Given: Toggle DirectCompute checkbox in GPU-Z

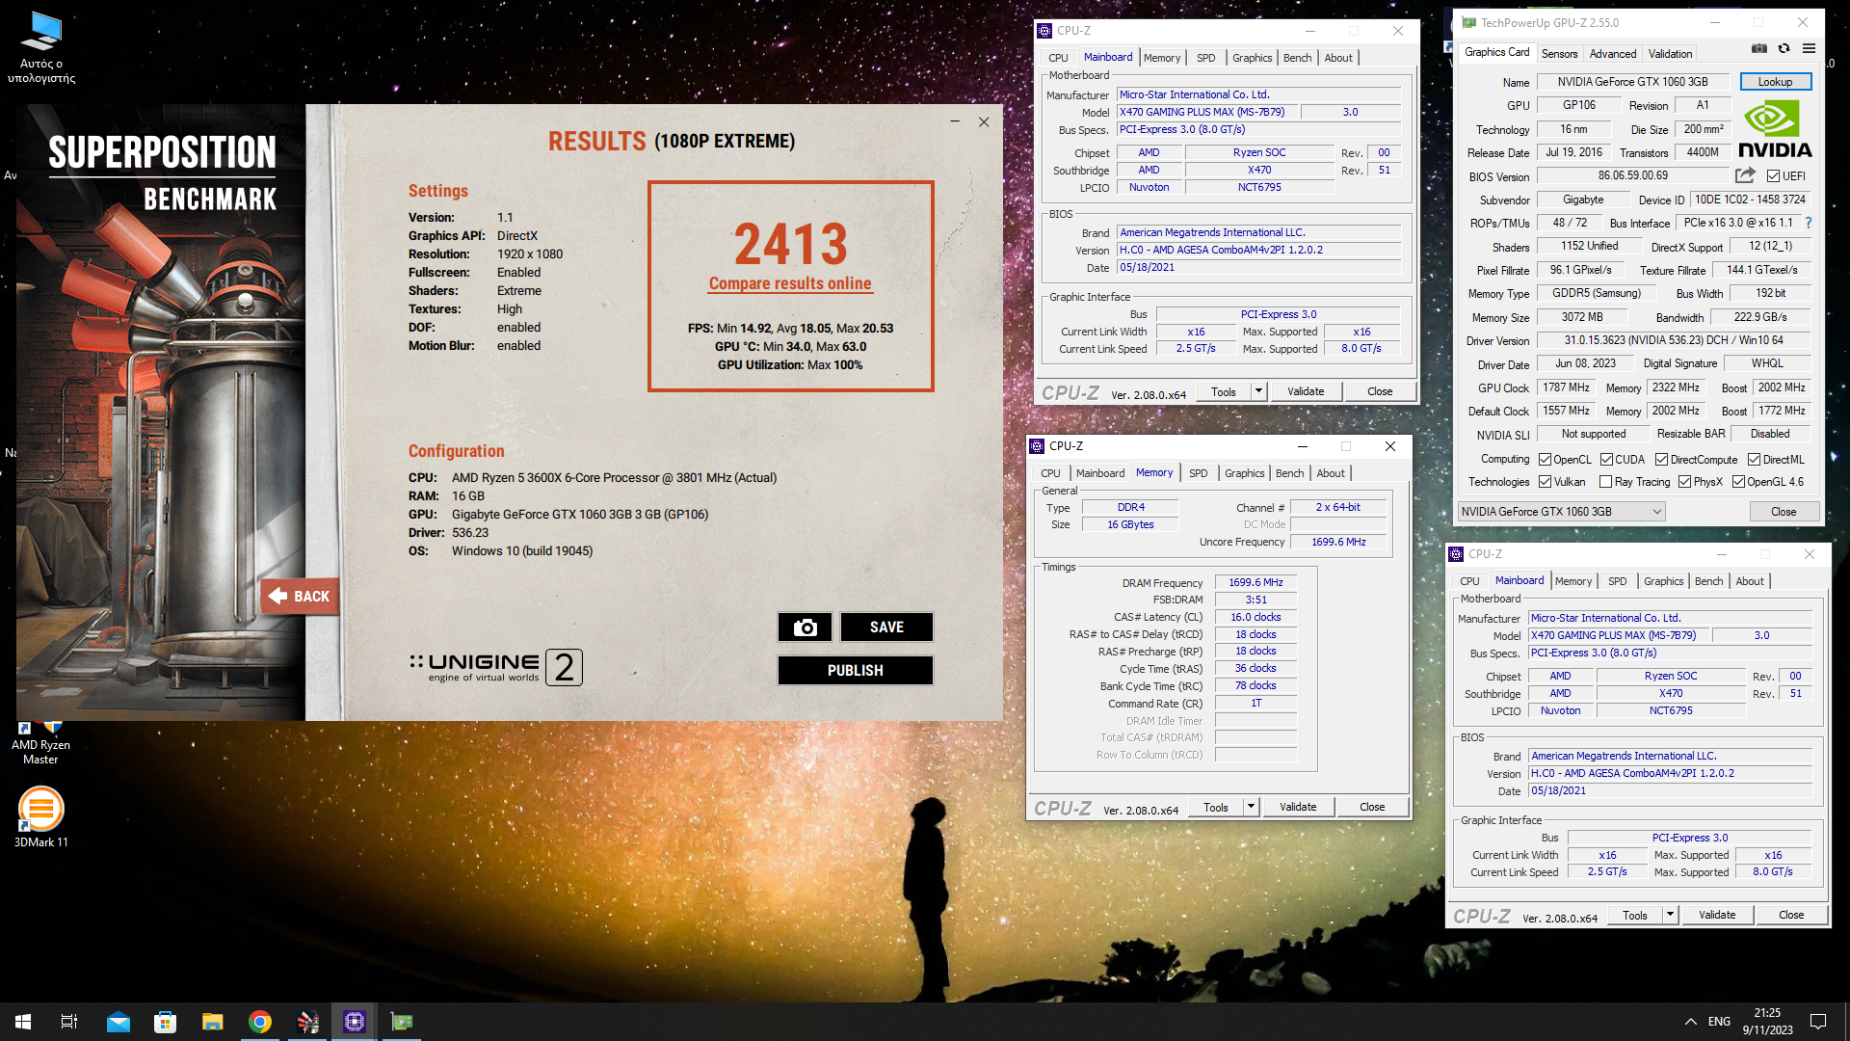Looking at the screenshot, I should (x=1661, y=460).
